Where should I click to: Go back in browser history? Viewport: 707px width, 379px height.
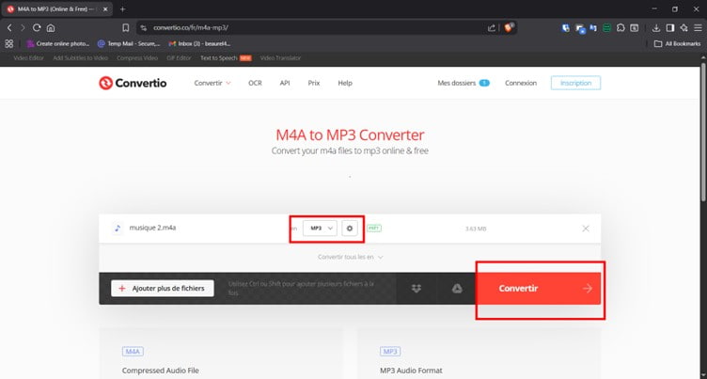tap(9, 27)
